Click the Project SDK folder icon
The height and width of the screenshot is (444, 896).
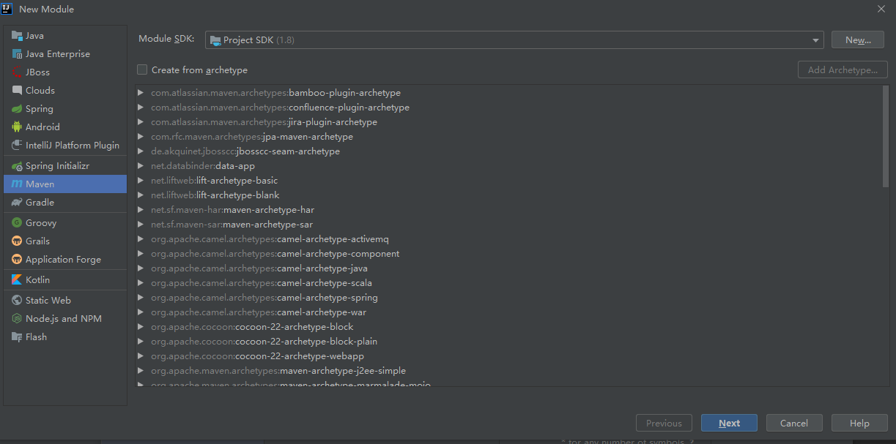215,40
